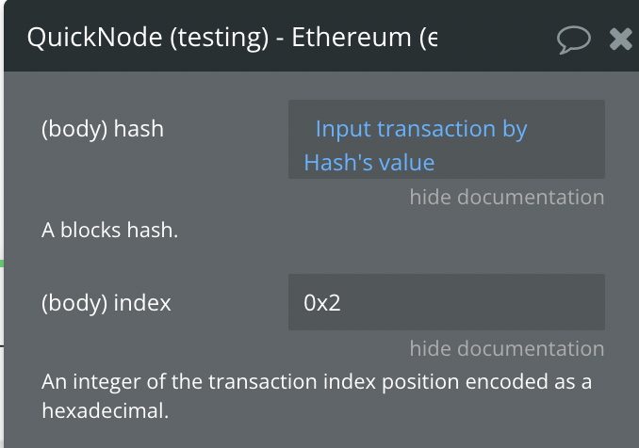Click the word 'transaction' in the hash expression
This screenshot has height=448, width=639.
[436, 129]
